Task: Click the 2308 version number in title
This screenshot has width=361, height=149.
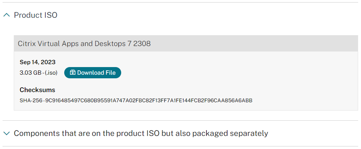Action: (142, 44)
